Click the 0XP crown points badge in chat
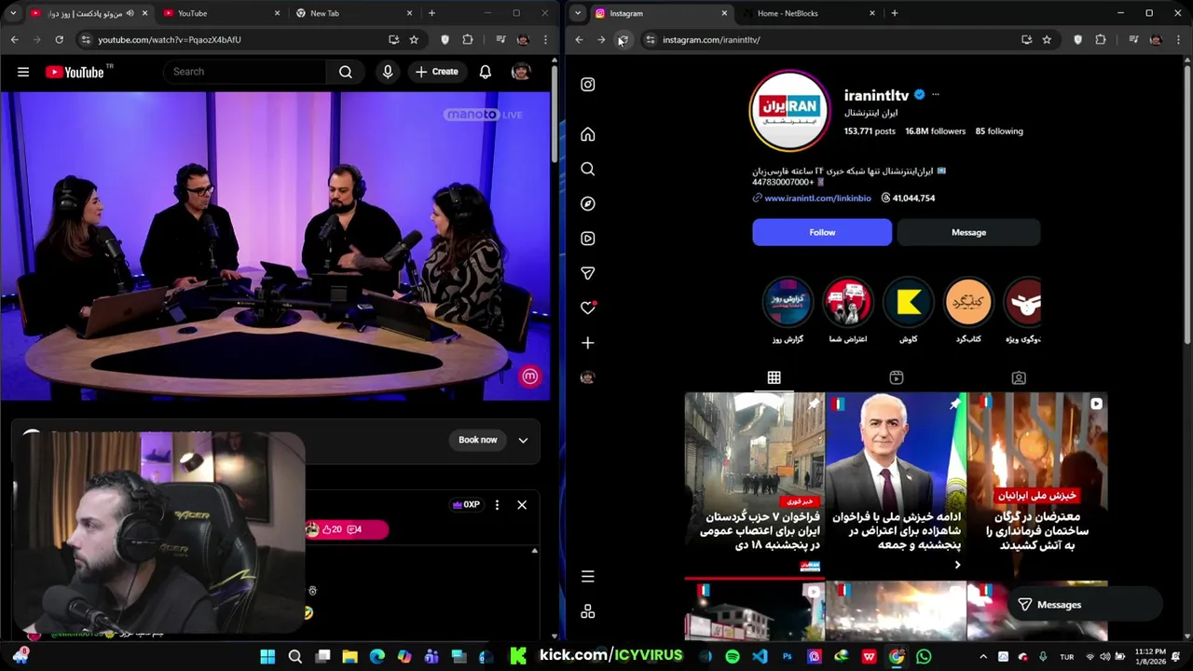The width and height of the screenshot is (1193, 671). click(466, 505)
